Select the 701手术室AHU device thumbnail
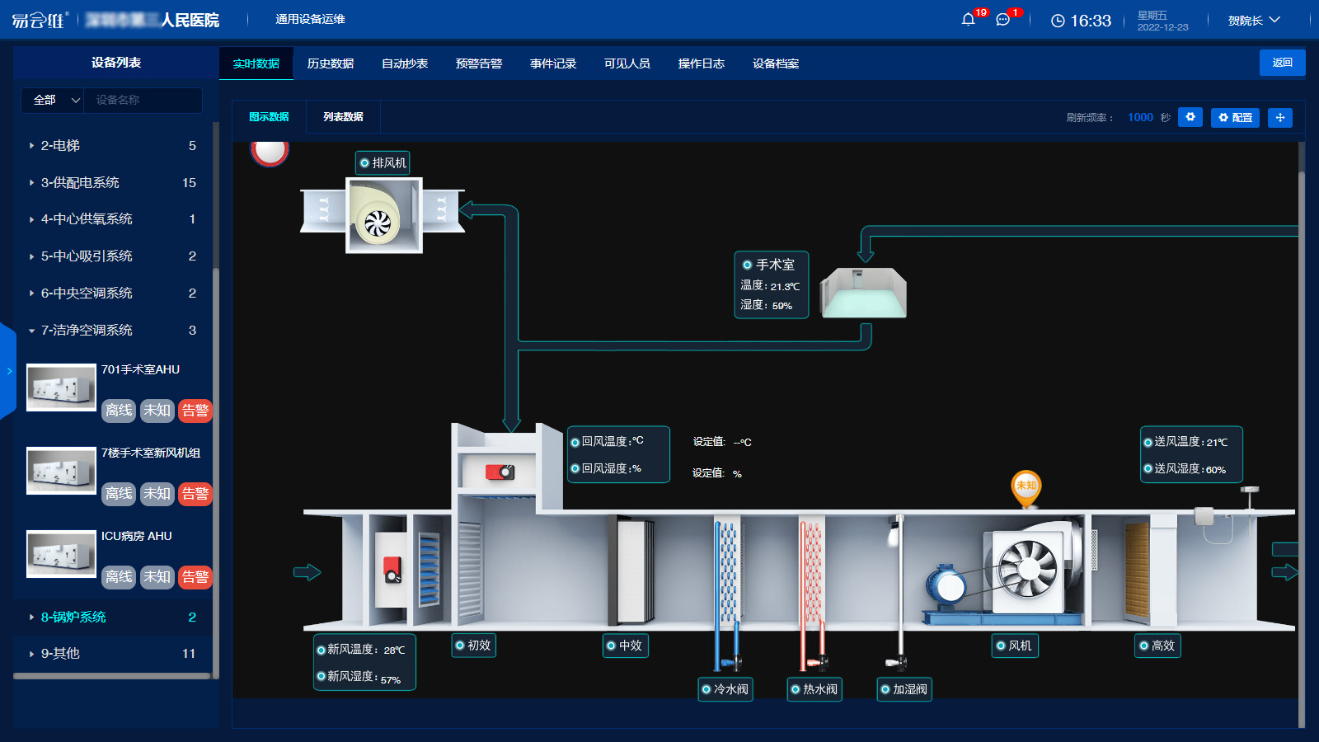Image resolution: width=1319 pixels, height=742 pixels. pyautogui.click(x=61, y=387)
